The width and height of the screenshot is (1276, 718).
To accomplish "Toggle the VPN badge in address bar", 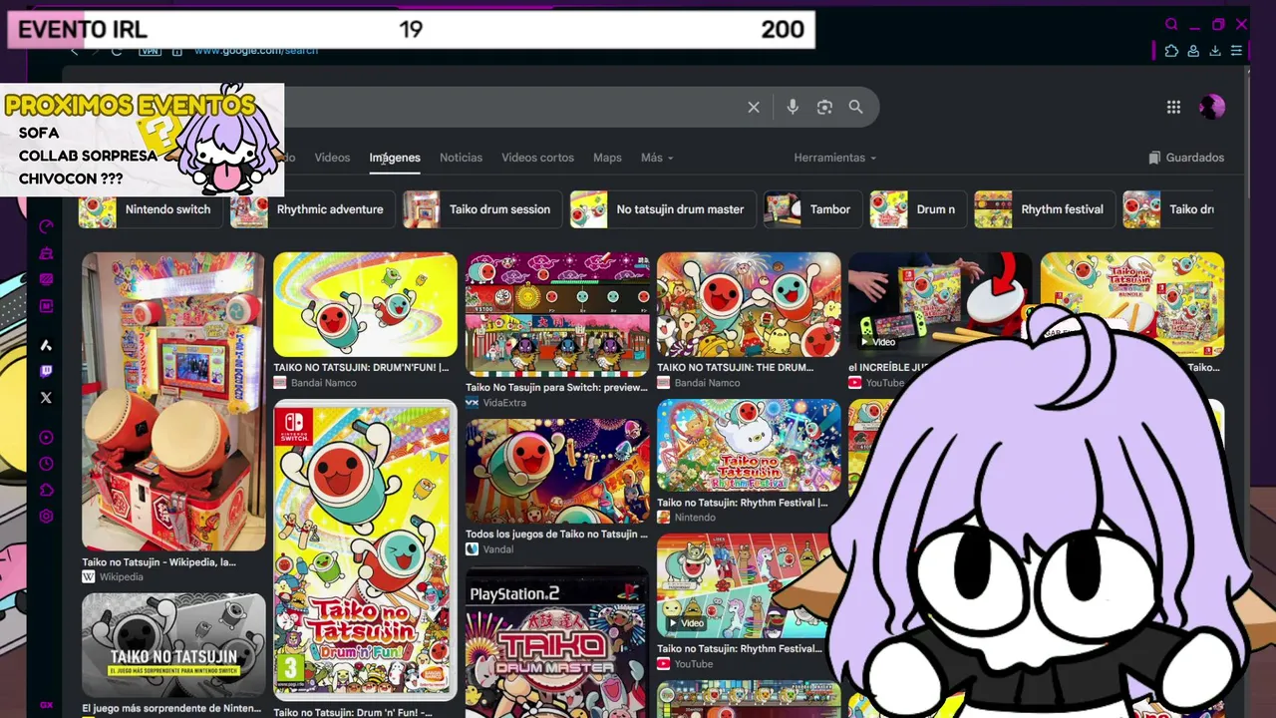I will pyautogui.click(x=150, y=51).
